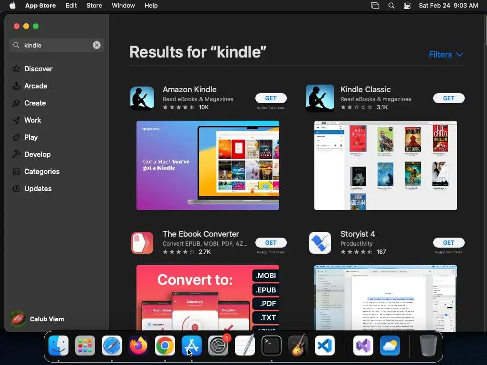Screen dimensions: 487x365
Task: Open System Settings from the dock
Action: pyautogui.click(x=218, y=346)
